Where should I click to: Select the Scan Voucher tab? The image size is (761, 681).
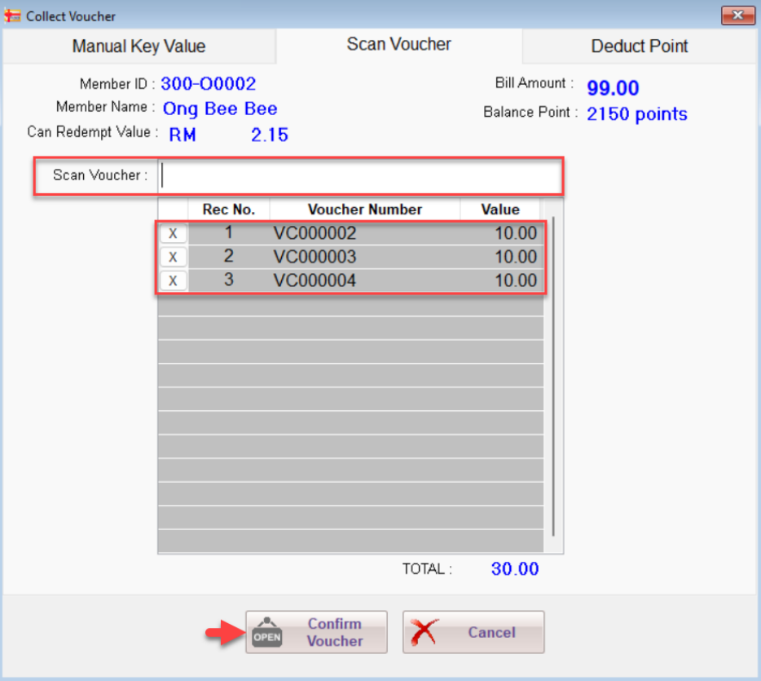(398, 45)
